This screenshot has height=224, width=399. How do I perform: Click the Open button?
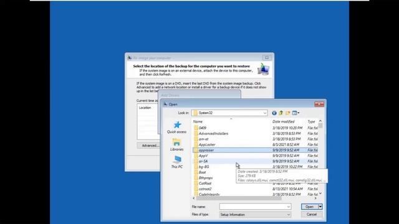pos(310,207)
